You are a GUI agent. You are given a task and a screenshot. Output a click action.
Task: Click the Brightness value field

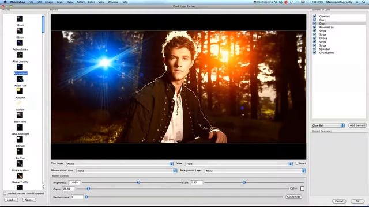74,182
